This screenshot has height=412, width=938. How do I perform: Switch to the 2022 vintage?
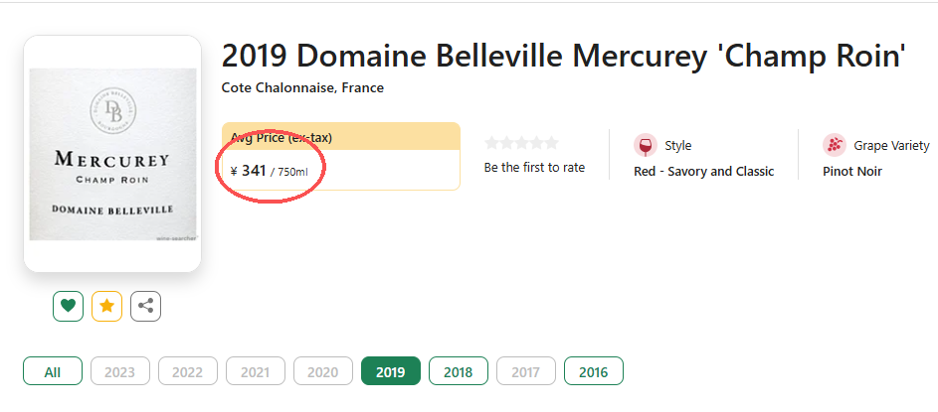click(187, 372)
